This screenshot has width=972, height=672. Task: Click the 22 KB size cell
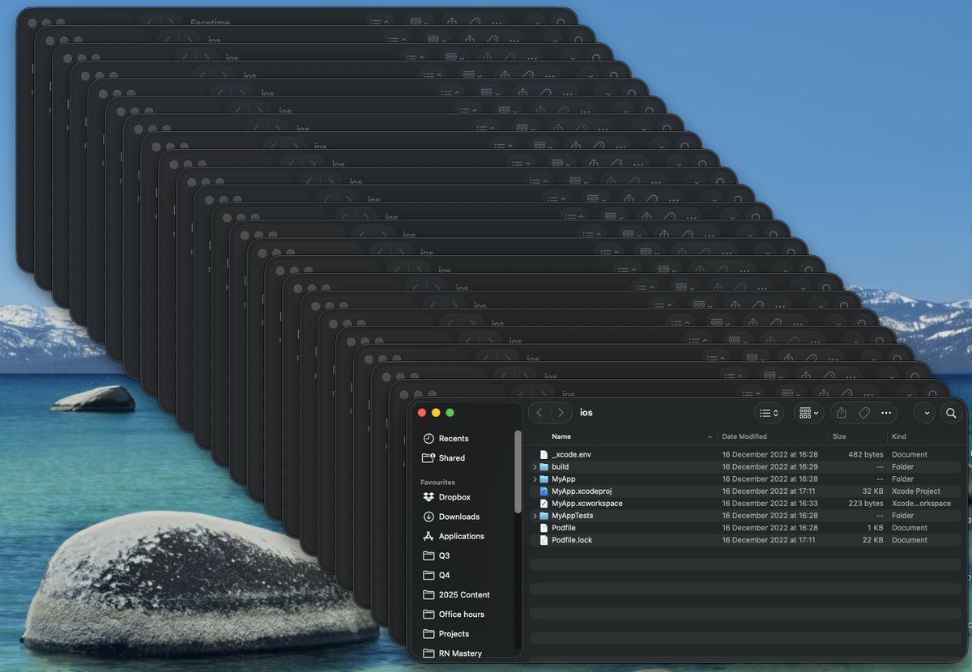click(872, 540)
